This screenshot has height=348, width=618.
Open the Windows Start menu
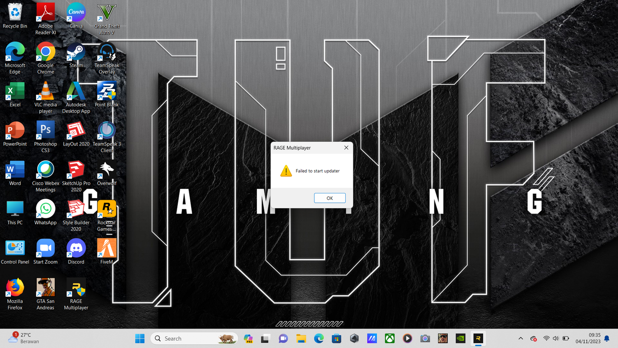pyautogui.click(x=140, y=339)
